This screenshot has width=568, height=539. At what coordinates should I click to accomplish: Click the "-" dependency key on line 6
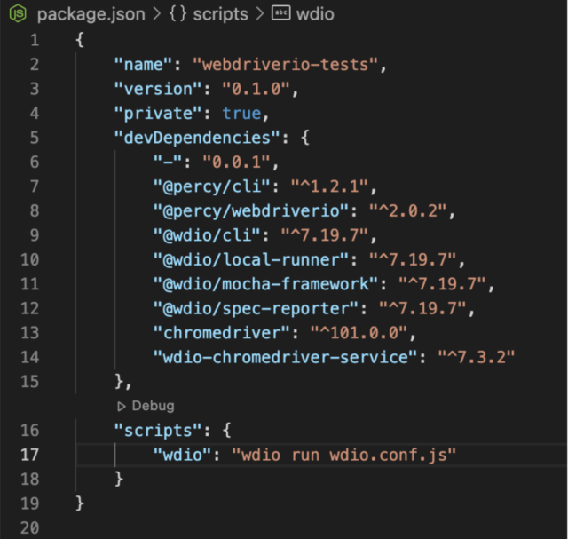(168, 162)
